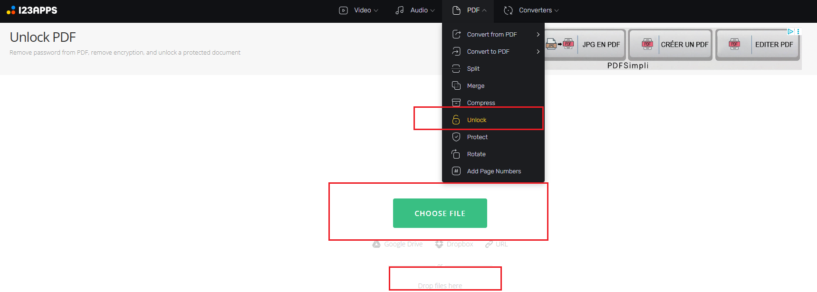Click the PDF icon beside CRÉER UN PDF
Screen dimensions: 817x292
pos(647,45)
